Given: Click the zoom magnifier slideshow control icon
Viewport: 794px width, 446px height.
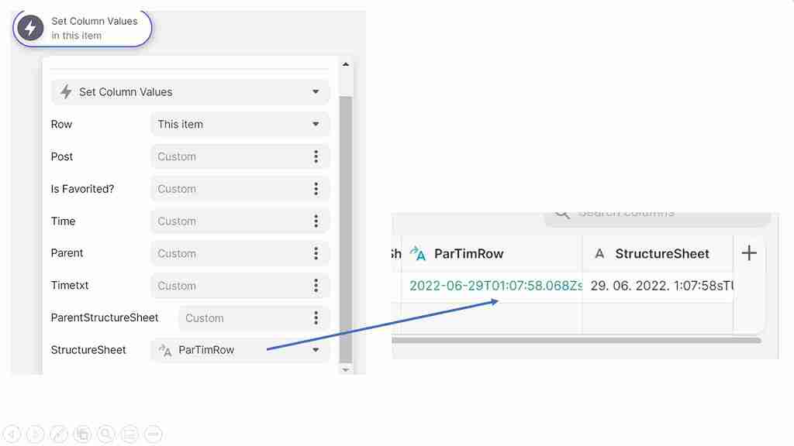Looking at the screenshot, I should point(105,434).
